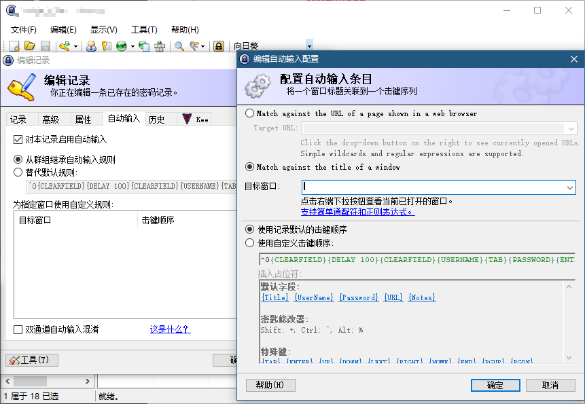Open 支持简单通配符和正则表达式 link
The height and width of the screenshot is (404, 585).
tap(358, 212)
